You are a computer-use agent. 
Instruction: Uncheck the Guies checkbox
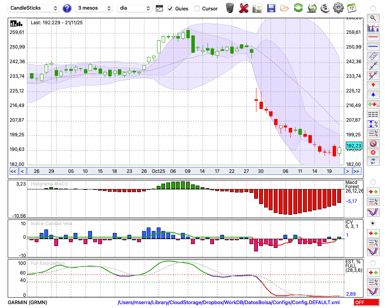click(171, 8)
